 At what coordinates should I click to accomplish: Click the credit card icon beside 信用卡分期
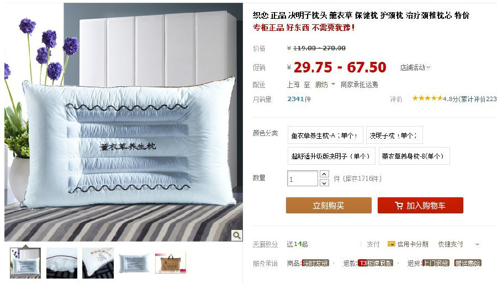(x=392, y=244)
